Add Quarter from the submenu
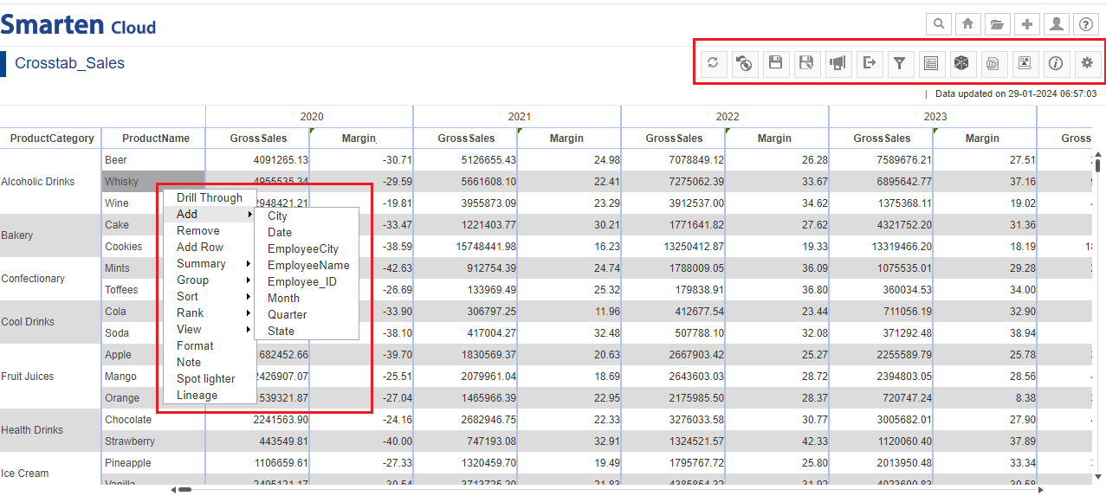This screenshot has width=1106, height=496. (307, 314)
